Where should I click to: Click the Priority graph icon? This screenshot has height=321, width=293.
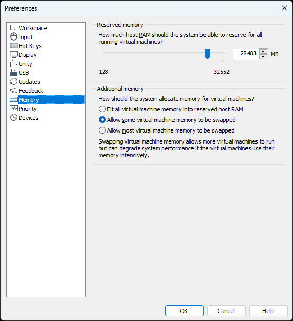14,108
